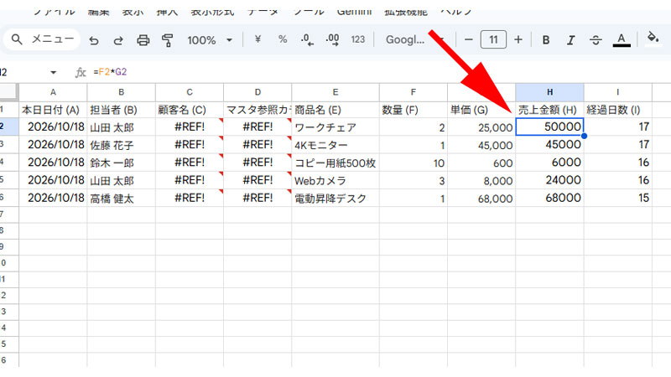Select cell containing 高橋 健太

coord(121,199)
